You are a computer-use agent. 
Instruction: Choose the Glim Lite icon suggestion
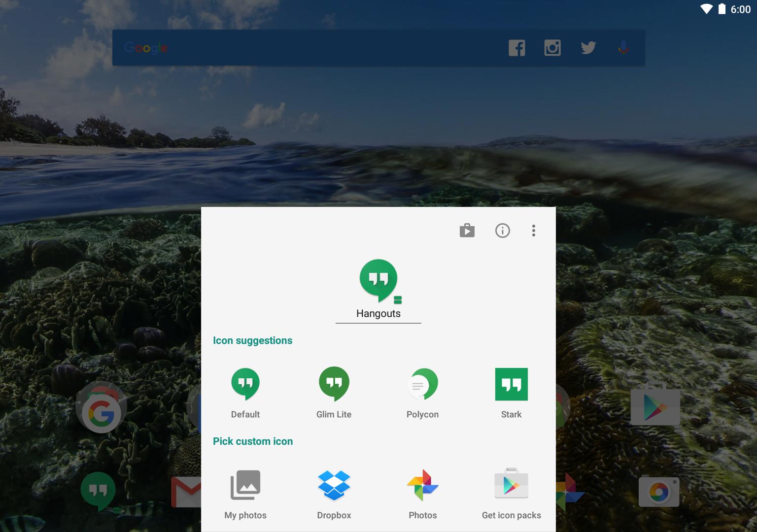(334, 393)
